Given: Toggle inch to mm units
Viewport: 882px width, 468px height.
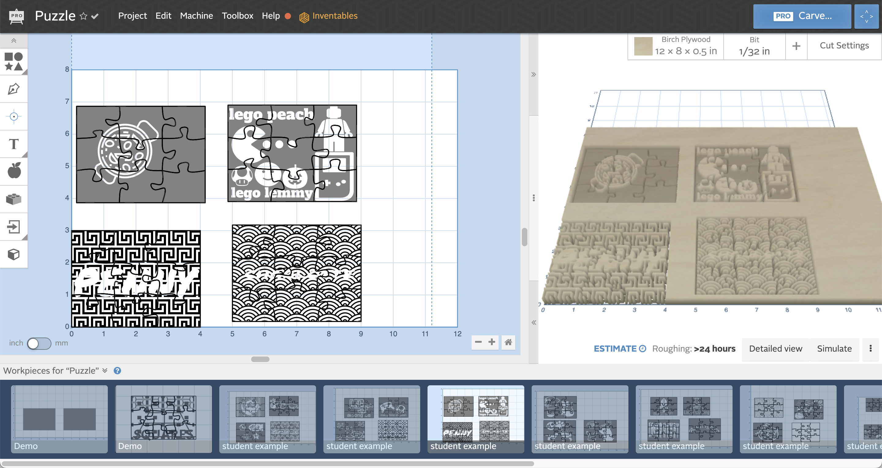Looking at the screenshot, I should point(39,343).
